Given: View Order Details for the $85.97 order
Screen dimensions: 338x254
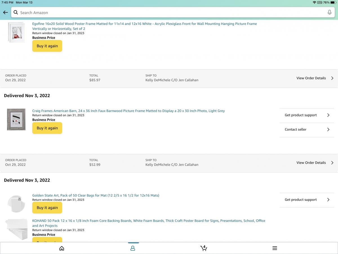Looking at the screenshot, I should pos(311,78).
